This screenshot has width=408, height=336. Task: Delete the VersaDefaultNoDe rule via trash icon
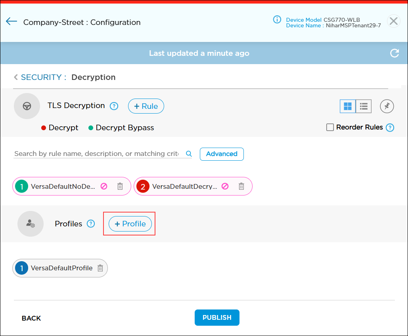point(120,186)
